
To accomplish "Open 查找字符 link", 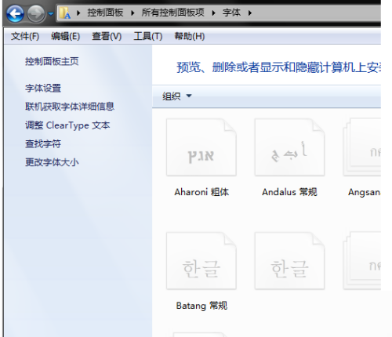I will coord(43,143).
